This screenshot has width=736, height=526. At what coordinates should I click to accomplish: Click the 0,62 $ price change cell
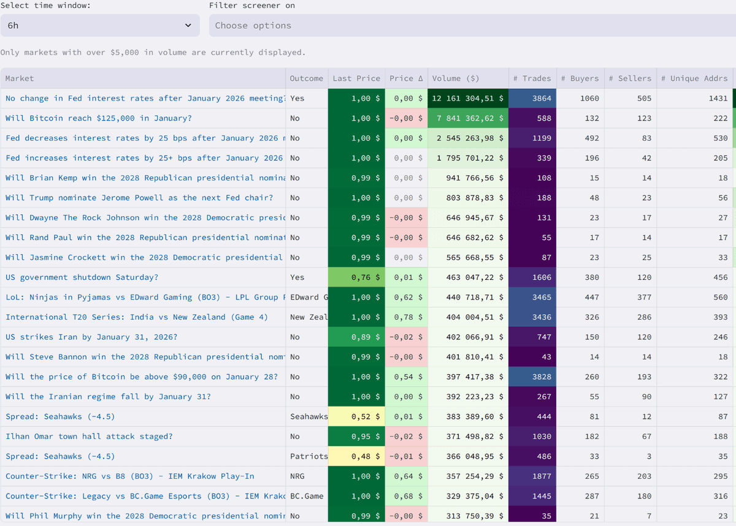(406, 298)
